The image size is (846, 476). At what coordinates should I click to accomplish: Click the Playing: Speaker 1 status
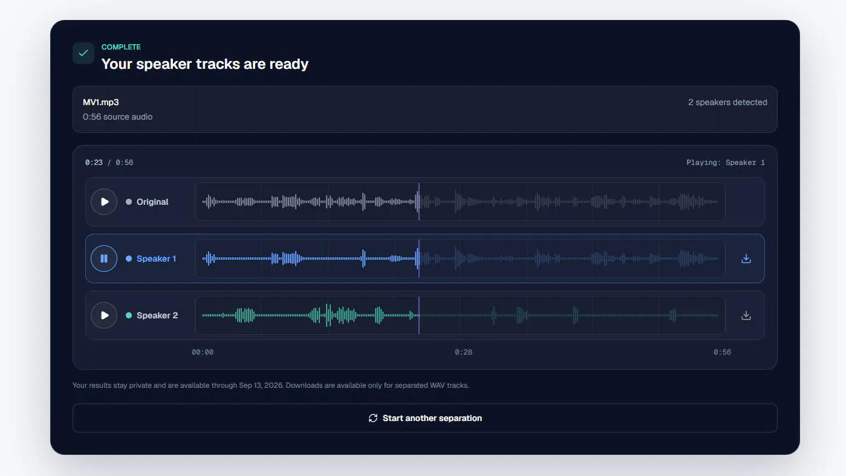[726, 162]
